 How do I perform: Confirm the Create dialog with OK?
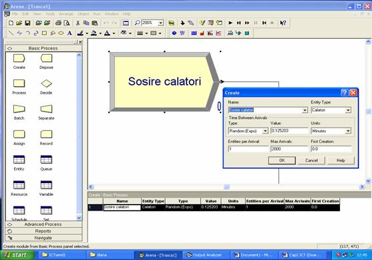coord(282,160)
